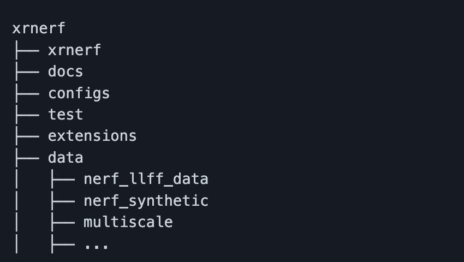Click the branch line before nerf_llff_data
464x262 pixels.
(x=62, y=179)
